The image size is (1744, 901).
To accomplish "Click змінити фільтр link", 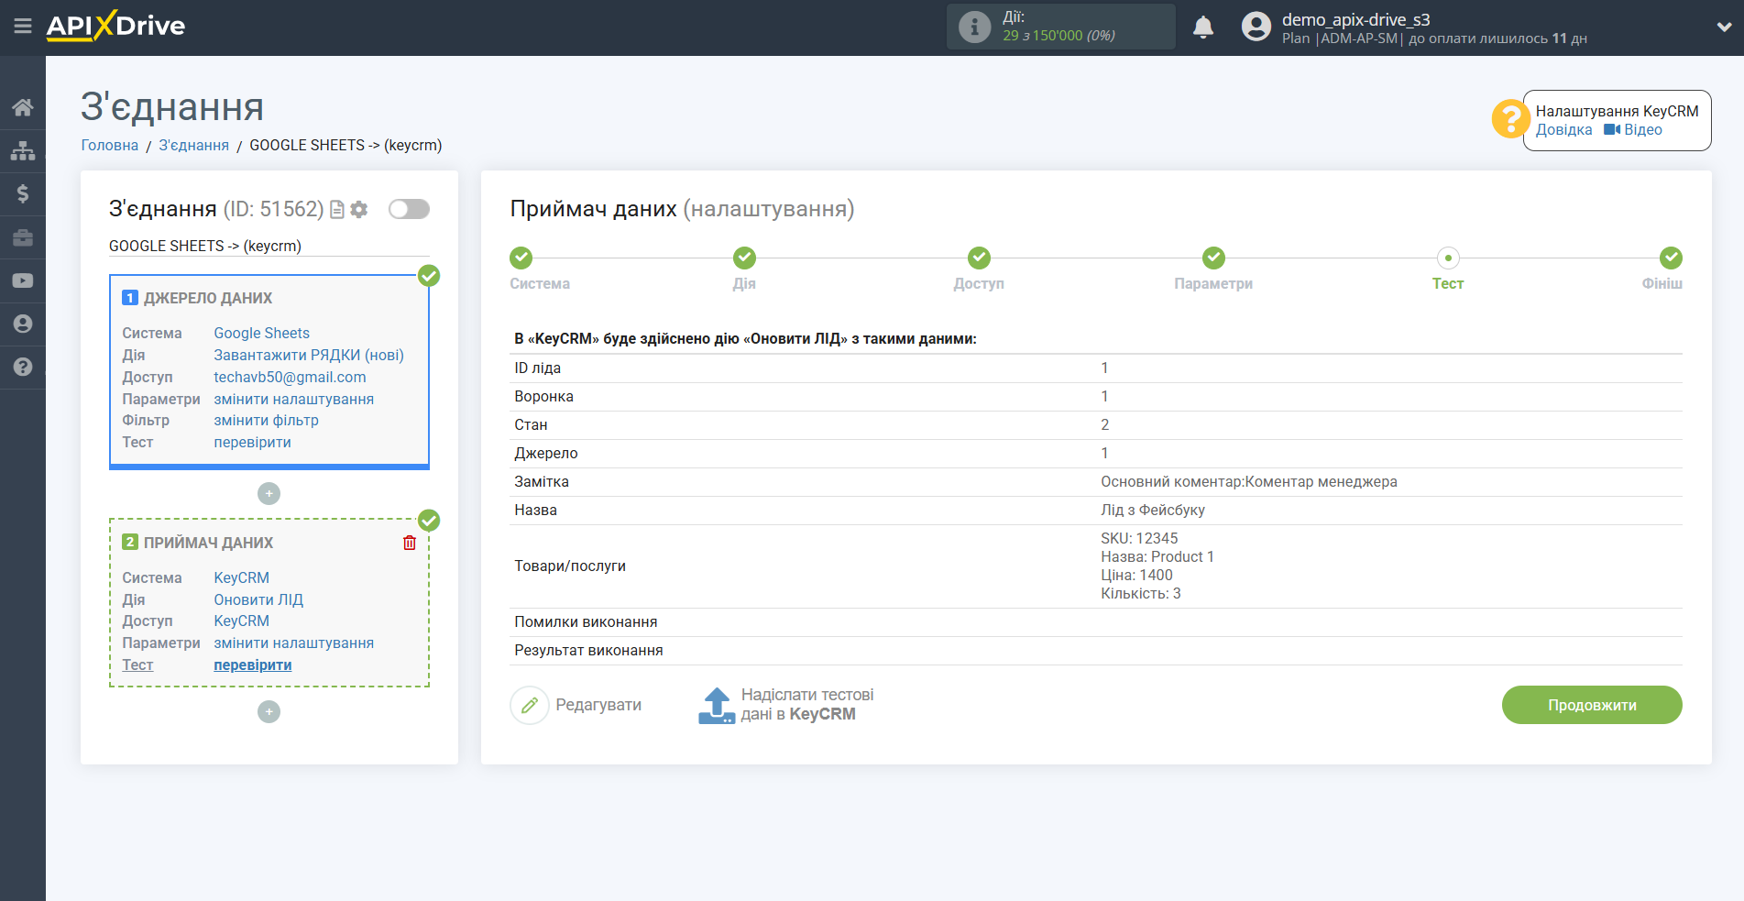I will (x=267, y=421).
